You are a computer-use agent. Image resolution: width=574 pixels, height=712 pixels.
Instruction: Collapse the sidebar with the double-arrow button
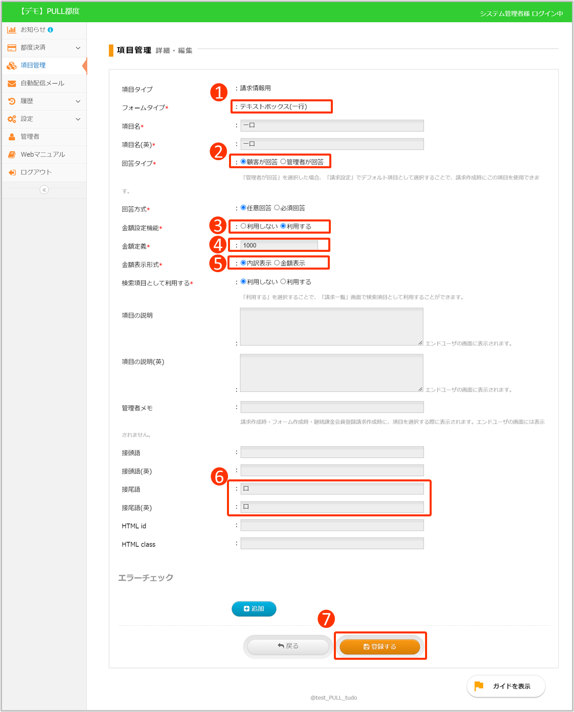pyautogui.click(x=44, y=190)
